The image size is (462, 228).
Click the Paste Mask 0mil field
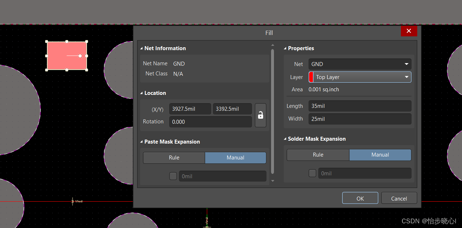(223, 176)
